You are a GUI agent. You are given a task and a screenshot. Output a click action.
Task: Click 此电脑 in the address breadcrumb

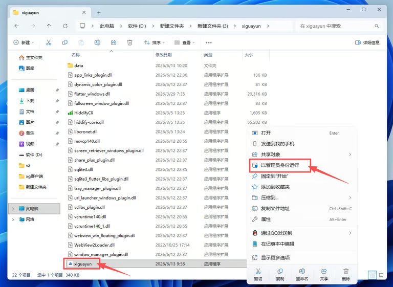(107, 26)
